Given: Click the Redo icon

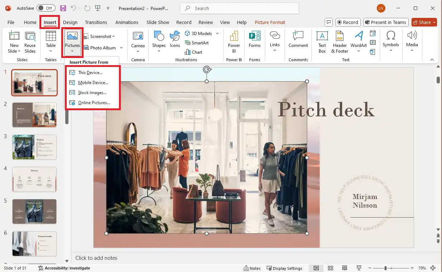Looking at the screenshot, I should click(87, 8).
